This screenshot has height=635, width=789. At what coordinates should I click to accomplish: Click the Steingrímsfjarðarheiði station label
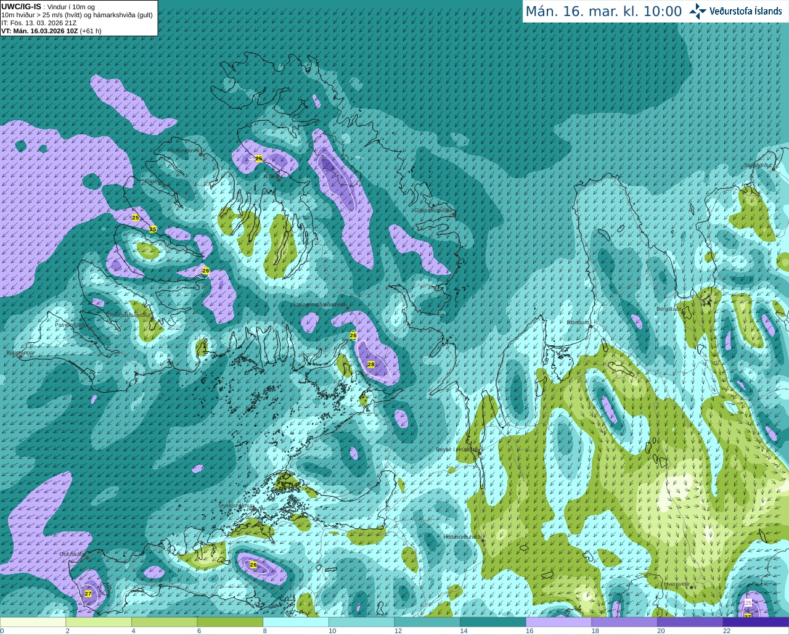319,304
